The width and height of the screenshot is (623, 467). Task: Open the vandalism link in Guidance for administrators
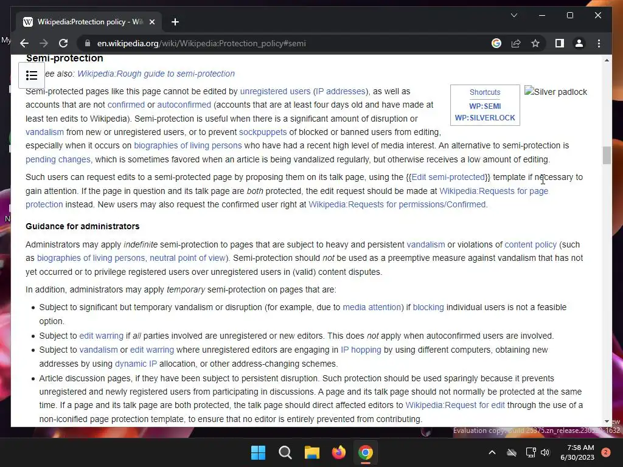tap(425, 244)
